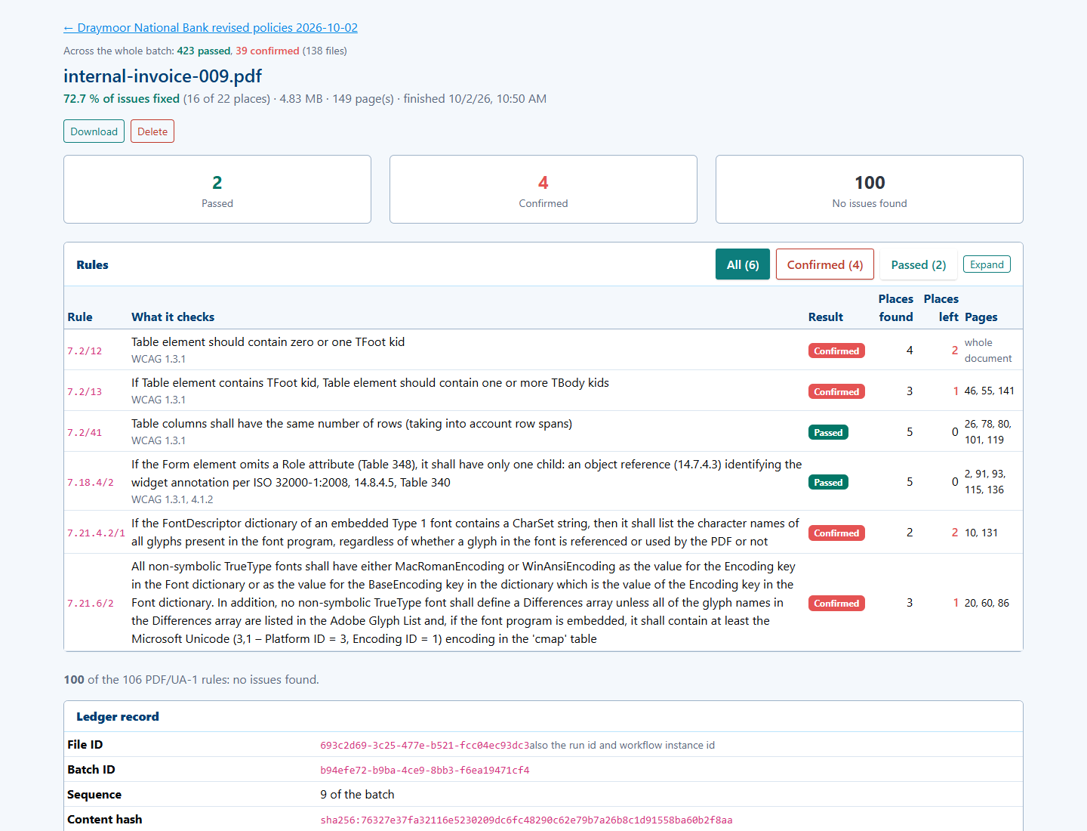The width and height of the screenshot is (1087, 831).
Task: Click pages '20, 60, 86' cell
Action: click(987, 603)
